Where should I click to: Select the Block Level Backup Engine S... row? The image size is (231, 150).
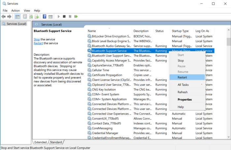[x=150, y=41]
